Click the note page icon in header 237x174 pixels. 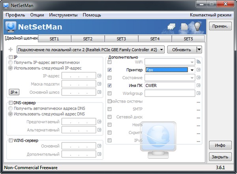coord(184,27)
